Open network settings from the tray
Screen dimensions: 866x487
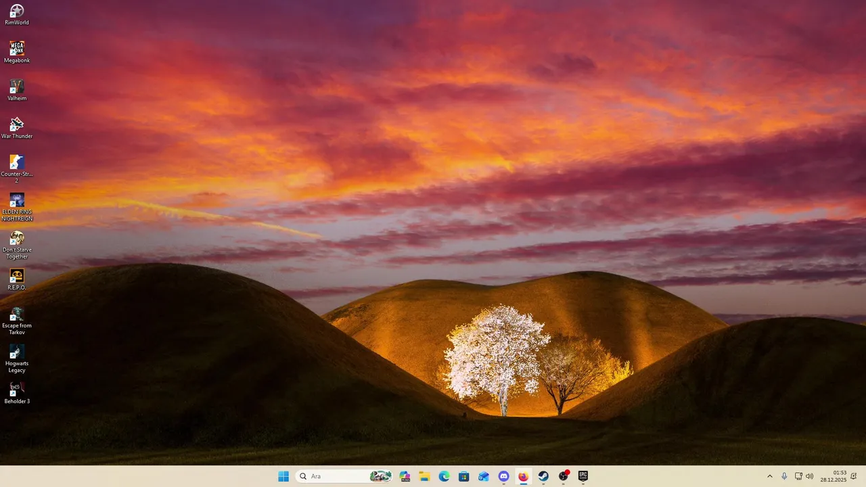coord(798,476)
